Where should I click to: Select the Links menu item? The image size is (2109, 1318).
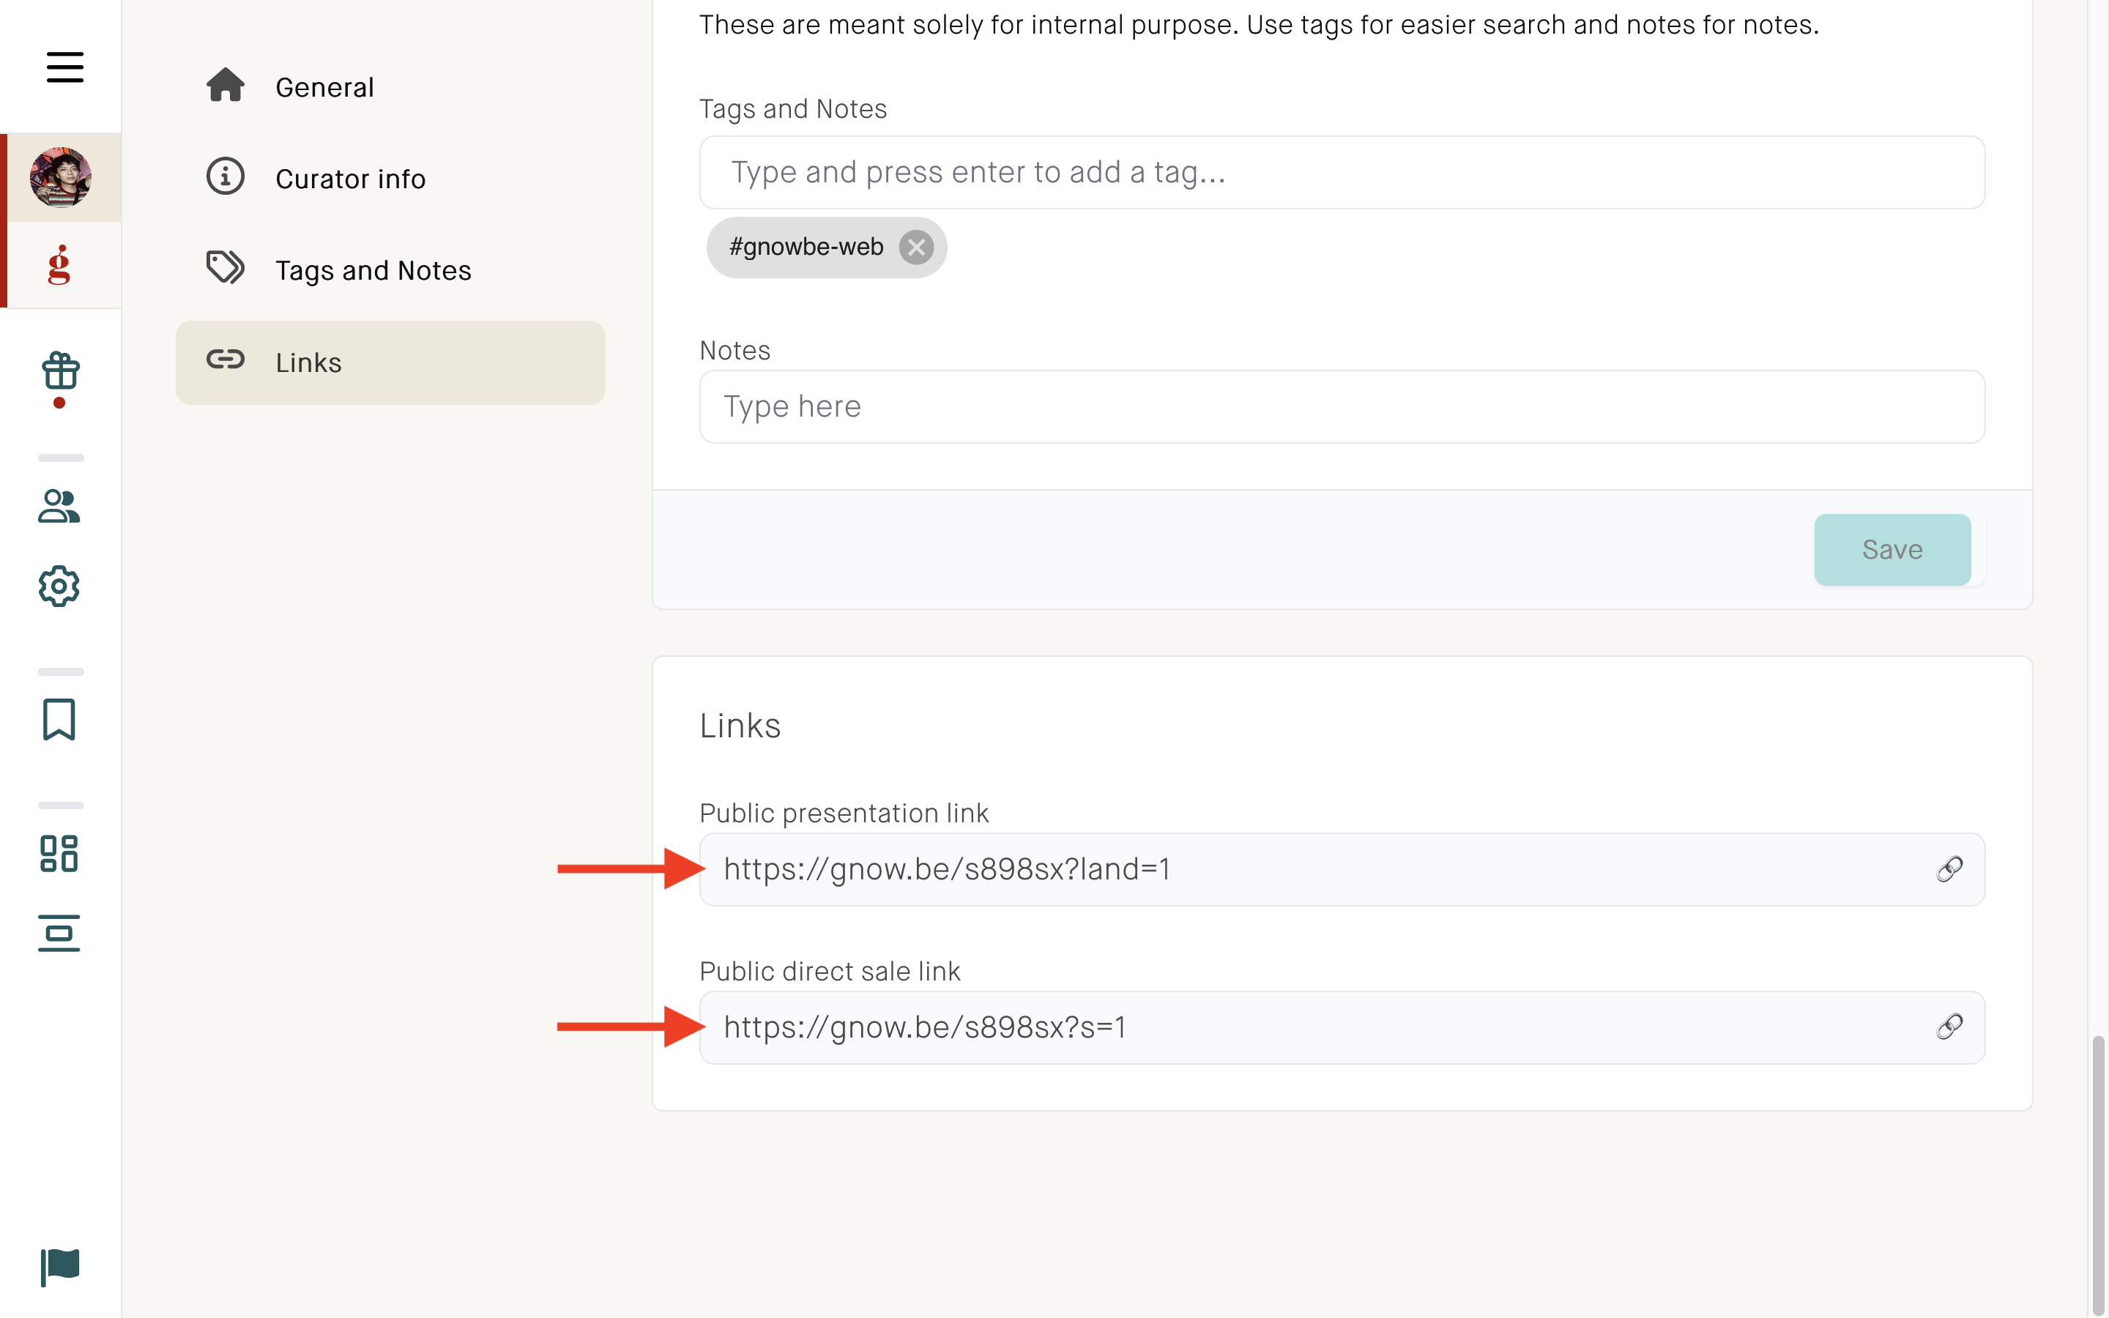[x=390, y=362]
